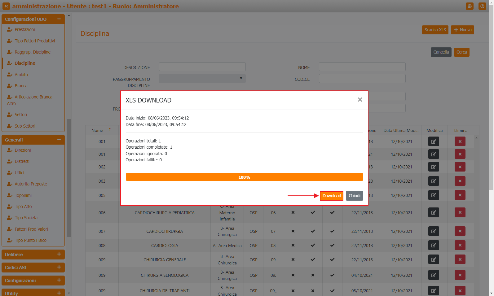Expand the Codici ASL section
Screen dimensions: 494x296
(x=59, y=267)
